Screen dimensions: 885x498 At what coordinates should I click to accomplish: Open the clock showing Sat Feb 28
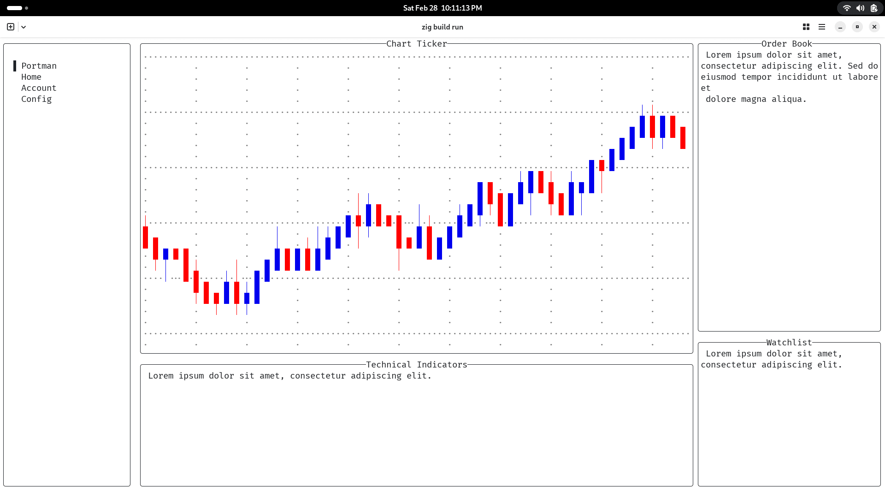[x=442, y=8]
